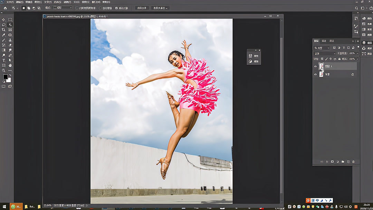Enable the Sample All Layers checkbox
Image resolution: width=373 pixels, height=210 pixels.
[x=77, y=8]
